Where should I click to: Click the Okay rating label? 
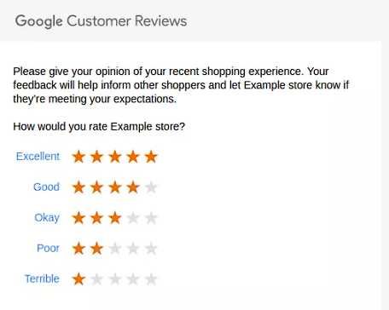[x=47, y=218]
